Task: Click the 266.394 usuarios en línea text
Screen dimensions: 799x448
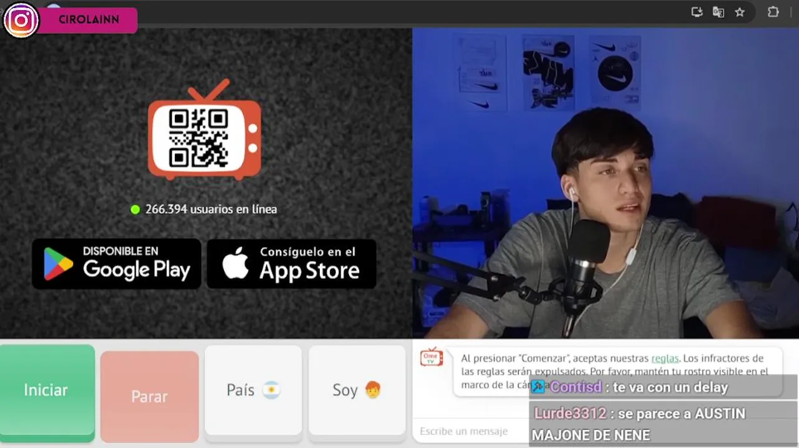Action: [x=211, y=209]
